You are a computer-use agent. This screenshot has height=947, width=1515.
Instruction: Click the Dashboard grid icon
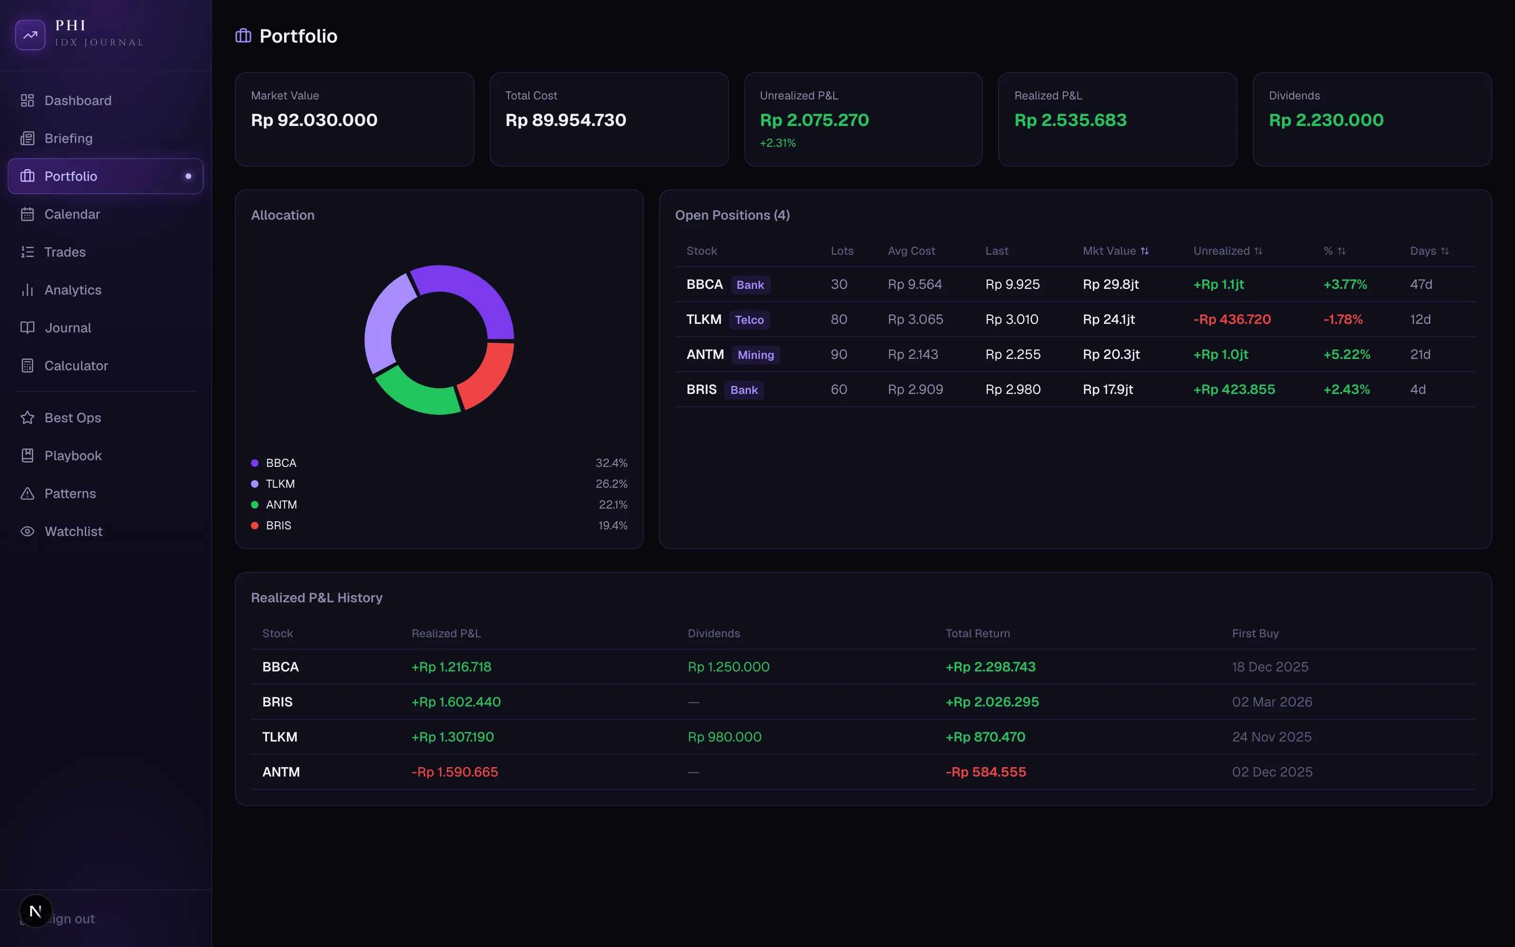27,101
